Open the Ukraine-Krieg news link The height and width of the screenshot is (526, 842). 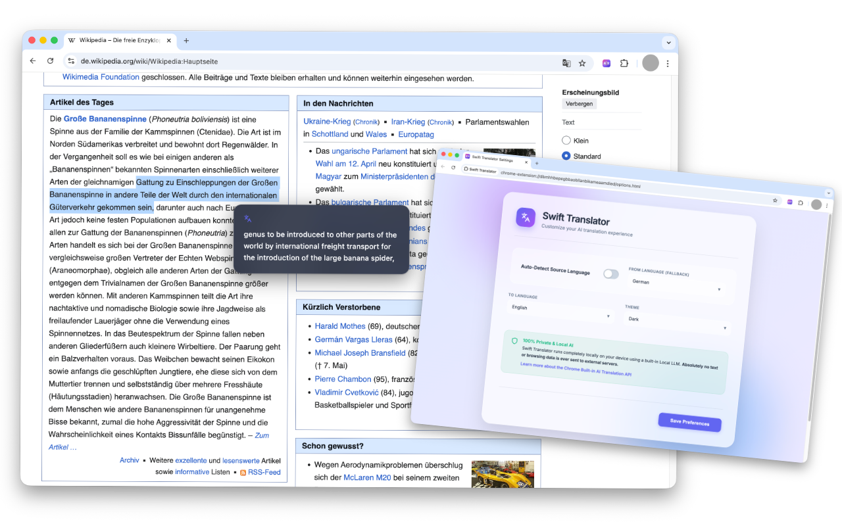tap(327, 122)
